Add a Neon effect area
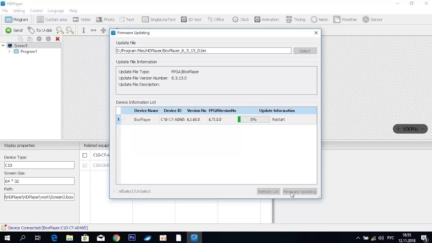Screen dimensions: 432x243 click(319, 20)
